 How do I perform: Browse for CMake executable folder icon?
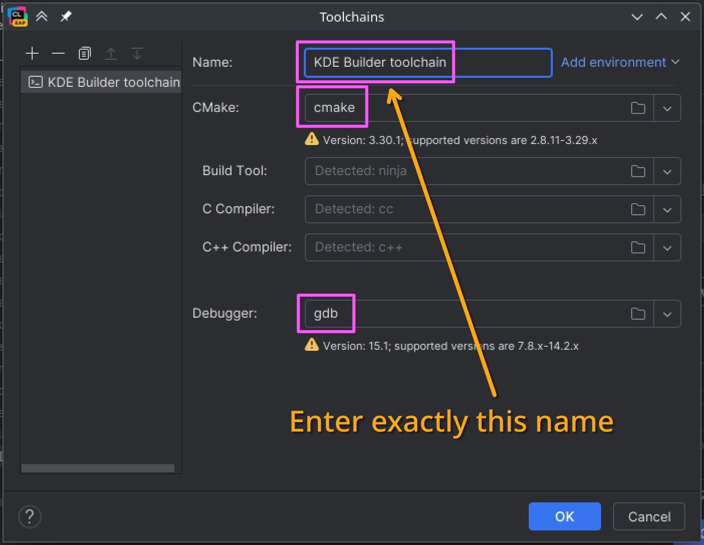pyautogui.click(x=638, y=108)
